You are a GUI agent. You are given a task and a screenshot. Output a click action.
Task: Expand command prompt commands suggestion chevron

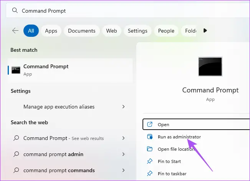pos(123,170)
